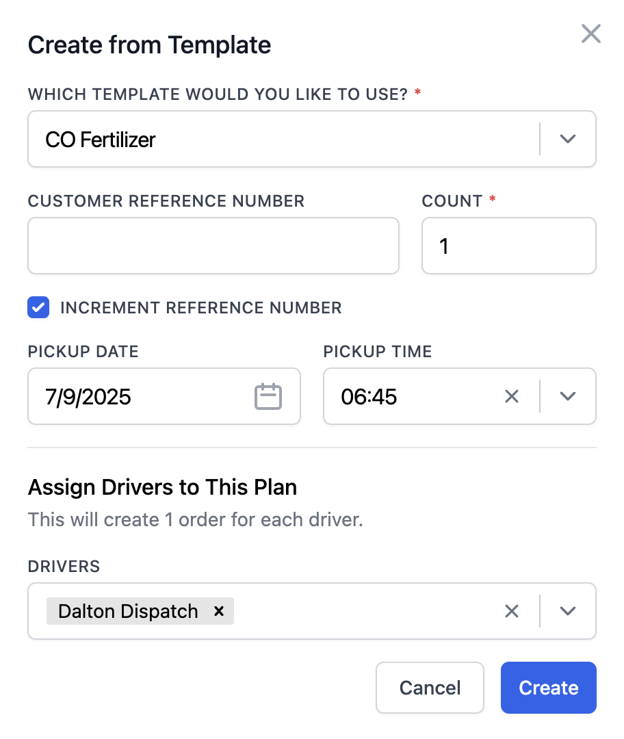Click the Pickup Date label area
624x739 pixels.
click(x=82, y=351)
